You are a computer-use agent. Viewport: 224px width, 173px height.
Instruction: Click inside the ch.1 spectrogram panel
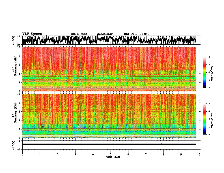click(x=109, y=69)
